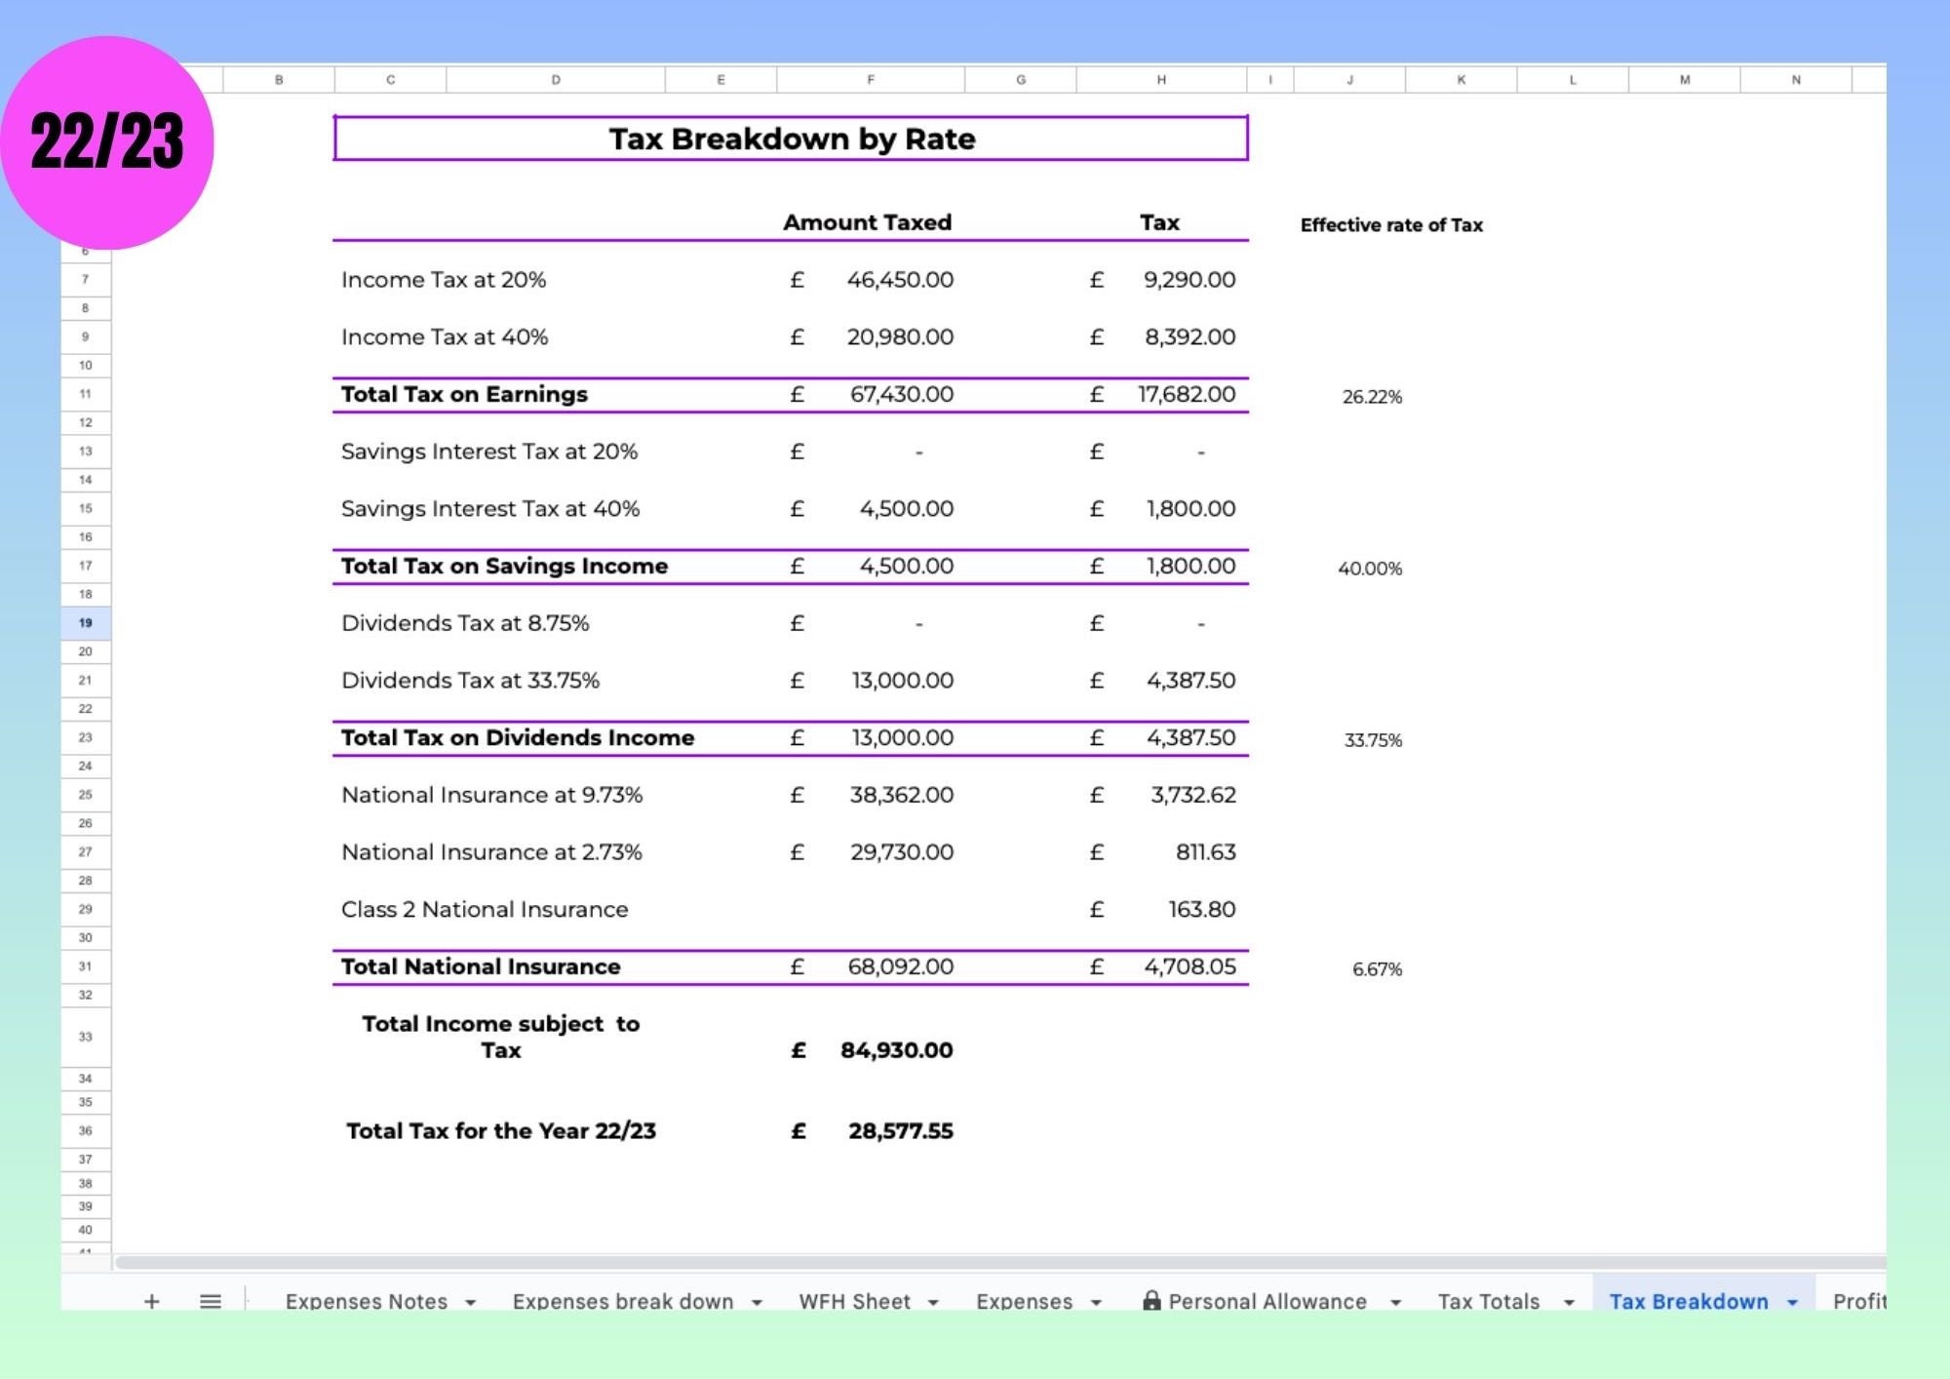
Task: Switch to the Tax Totals sheet
Action: click(1488, 1301)
